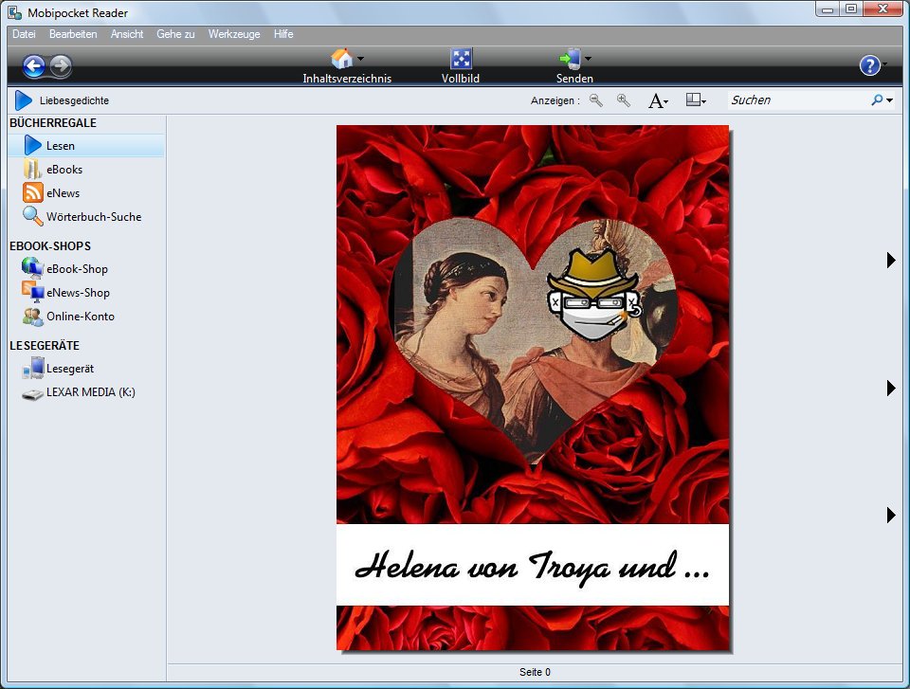
Task: Click the Mobipocket Reader title bar icon
Action: (15, 12)
